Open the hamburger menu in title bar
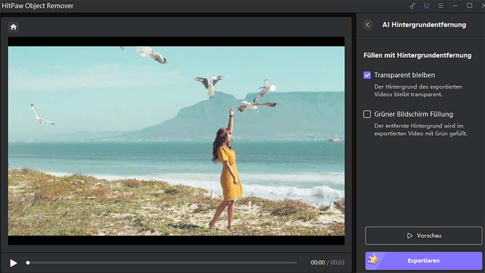The width and height of the screenshot is (485, 273). tap(441, 6)
